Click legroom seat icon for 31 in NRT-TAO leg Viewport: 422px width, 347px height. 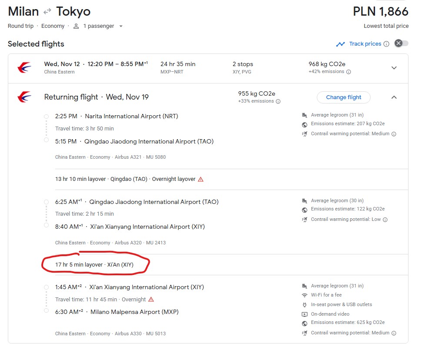click(x=305, y=115)
